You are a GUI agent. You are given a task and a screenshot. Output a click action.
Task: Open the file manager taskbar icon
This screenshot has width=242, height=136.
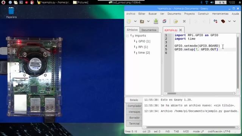tap(16, 2)
